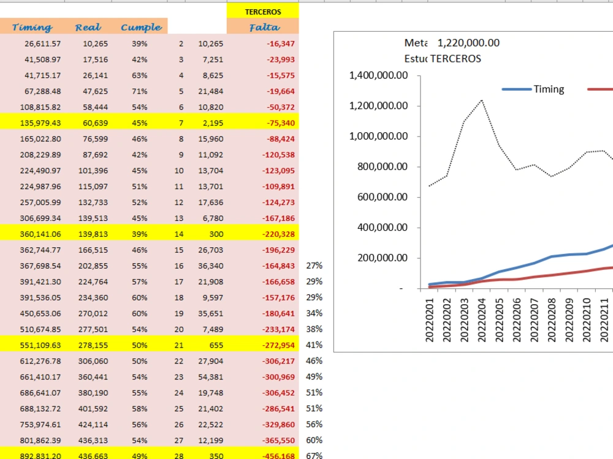Select the 1,400,000.00 axis label
This screenshot has height=459, width=613.
pos(378,76)
